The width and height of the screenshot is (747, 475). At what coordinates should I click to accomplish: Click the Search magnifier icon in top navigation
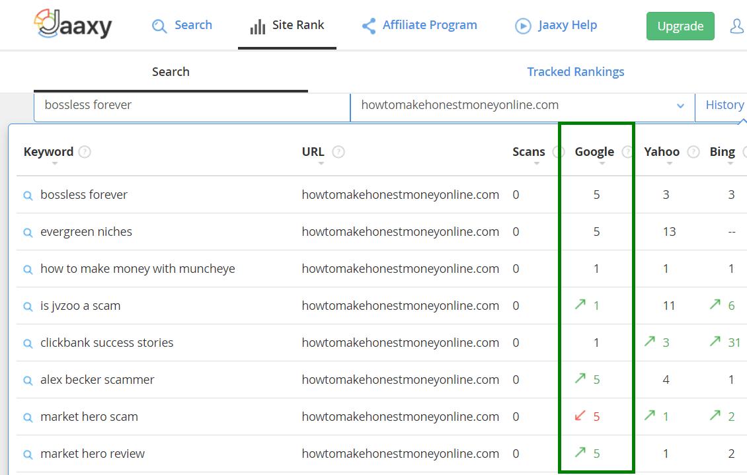(159, 26)
